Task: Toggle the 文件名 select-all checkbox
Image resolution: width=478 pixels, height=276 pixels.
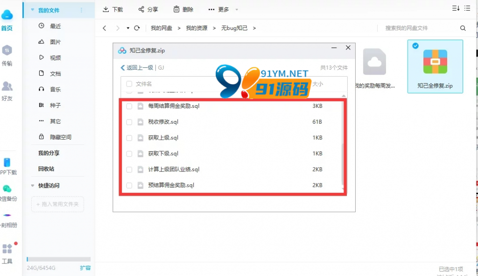Action: point(129,84)
